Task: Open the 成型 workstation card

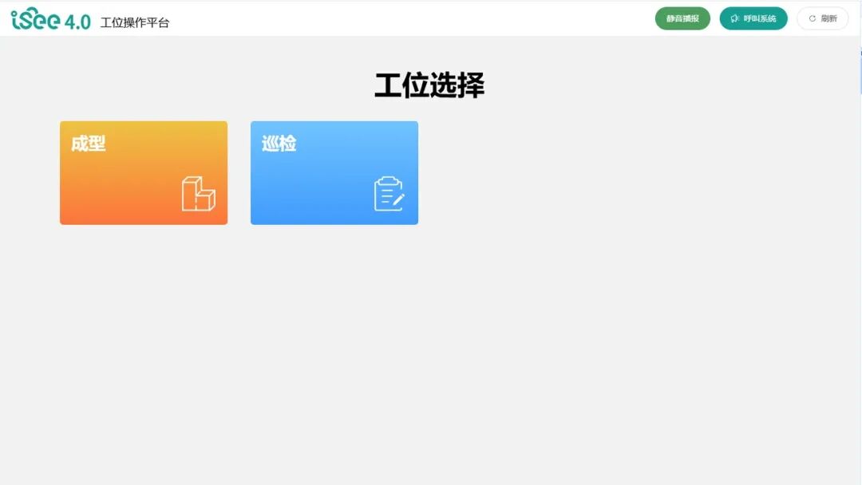Action: tap(144, 172)
